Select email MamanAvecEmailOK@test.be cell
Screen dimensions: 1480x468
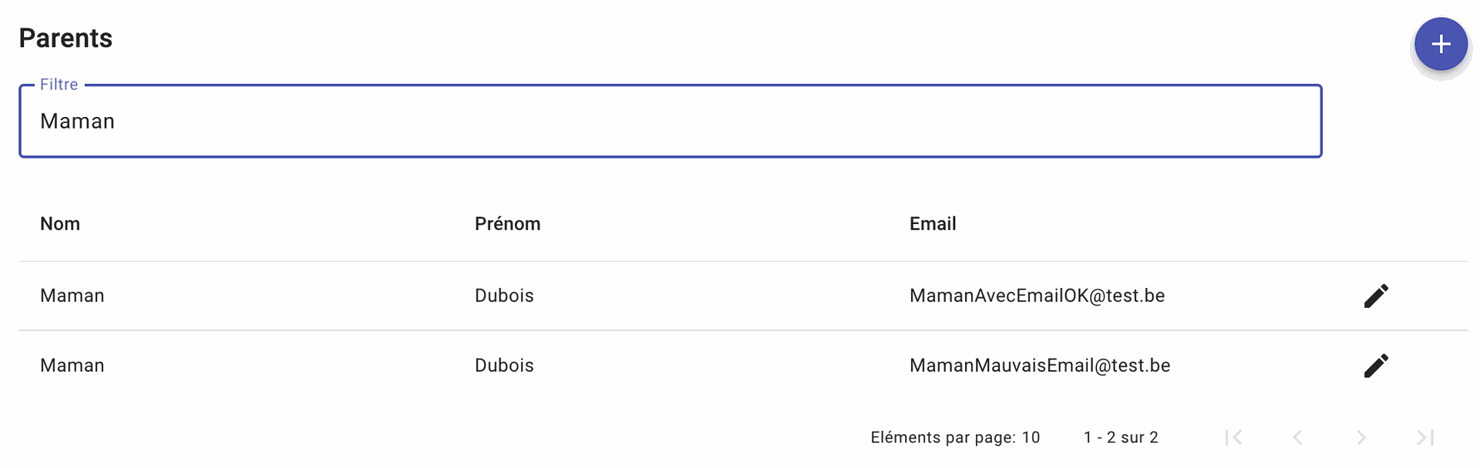tap(1037, 296)
